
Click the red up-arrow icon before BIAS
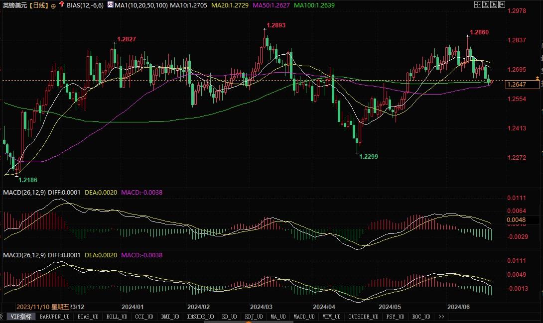(62, 4)
